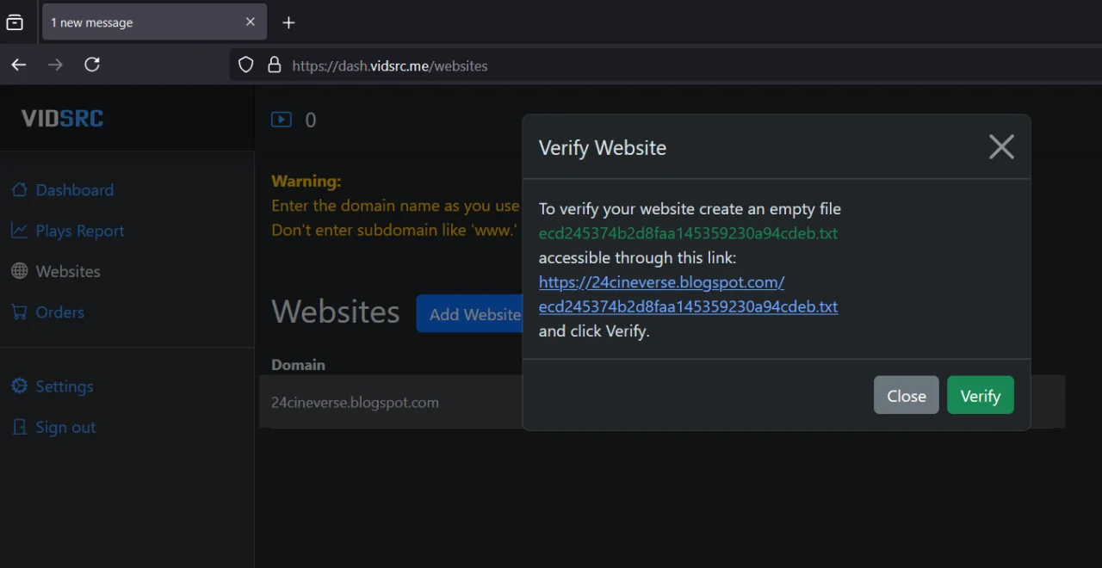Screen dimensions: 1102x568
Task: Click the Websites globe icon
Action: (x=19, y=271)
